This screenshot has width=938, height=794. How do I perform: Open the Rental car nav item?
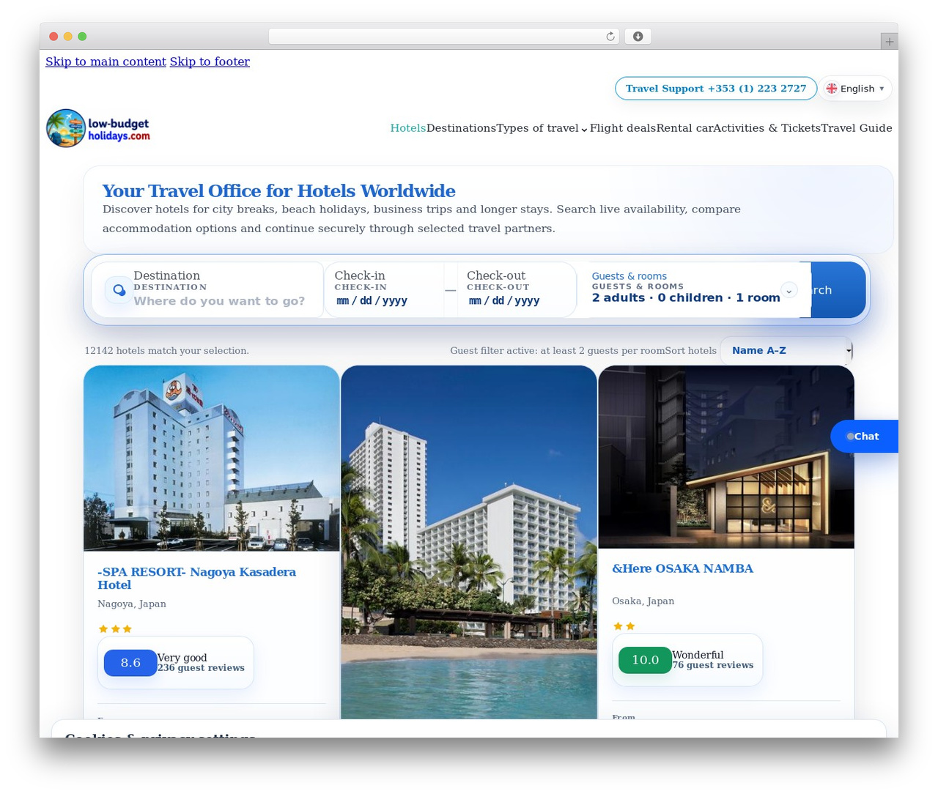pyautogui.click(x=684, y=128)
